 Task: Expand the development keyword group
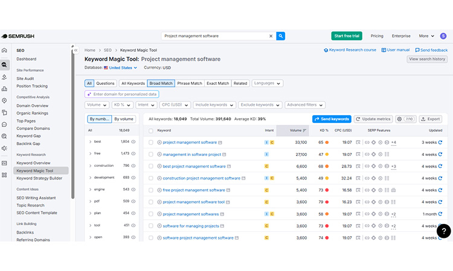[x=90, y=178]
